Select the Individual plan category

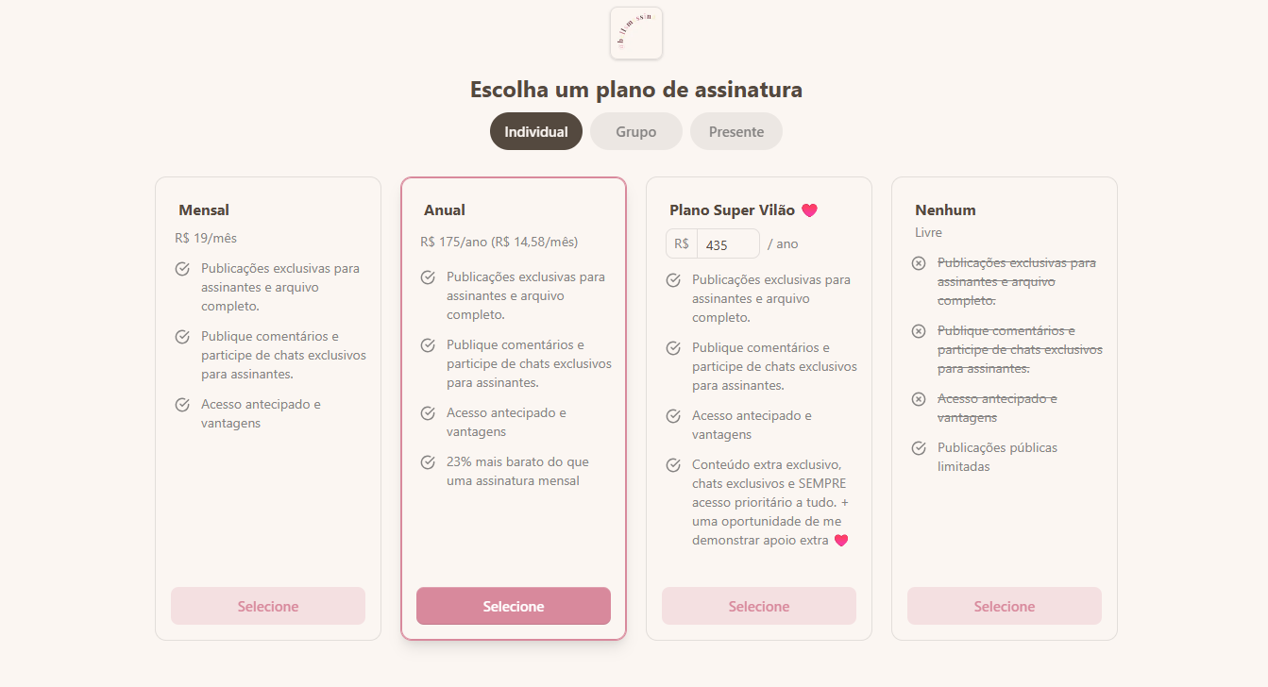pyautogui.click(x=535, y=131)
